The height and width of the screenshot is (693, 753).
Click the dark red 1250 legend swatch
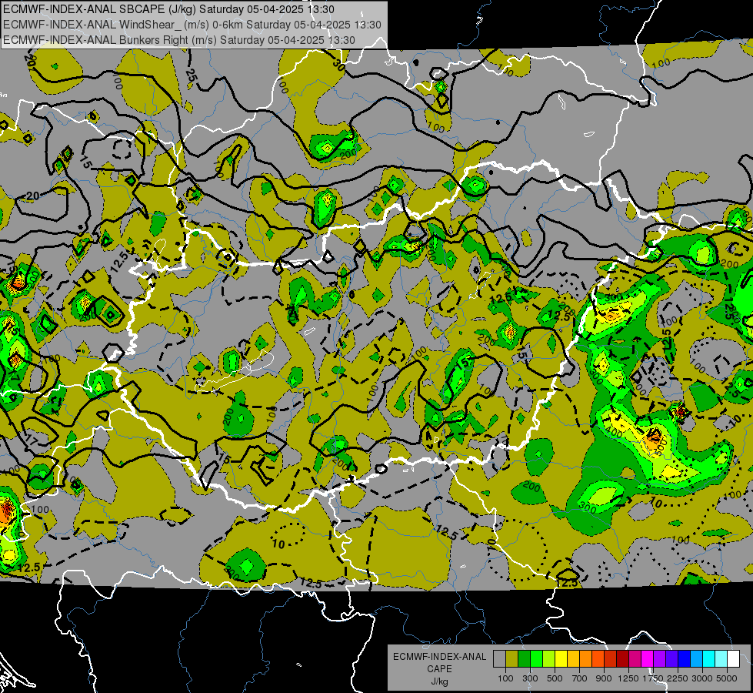(x=622, y=659)
